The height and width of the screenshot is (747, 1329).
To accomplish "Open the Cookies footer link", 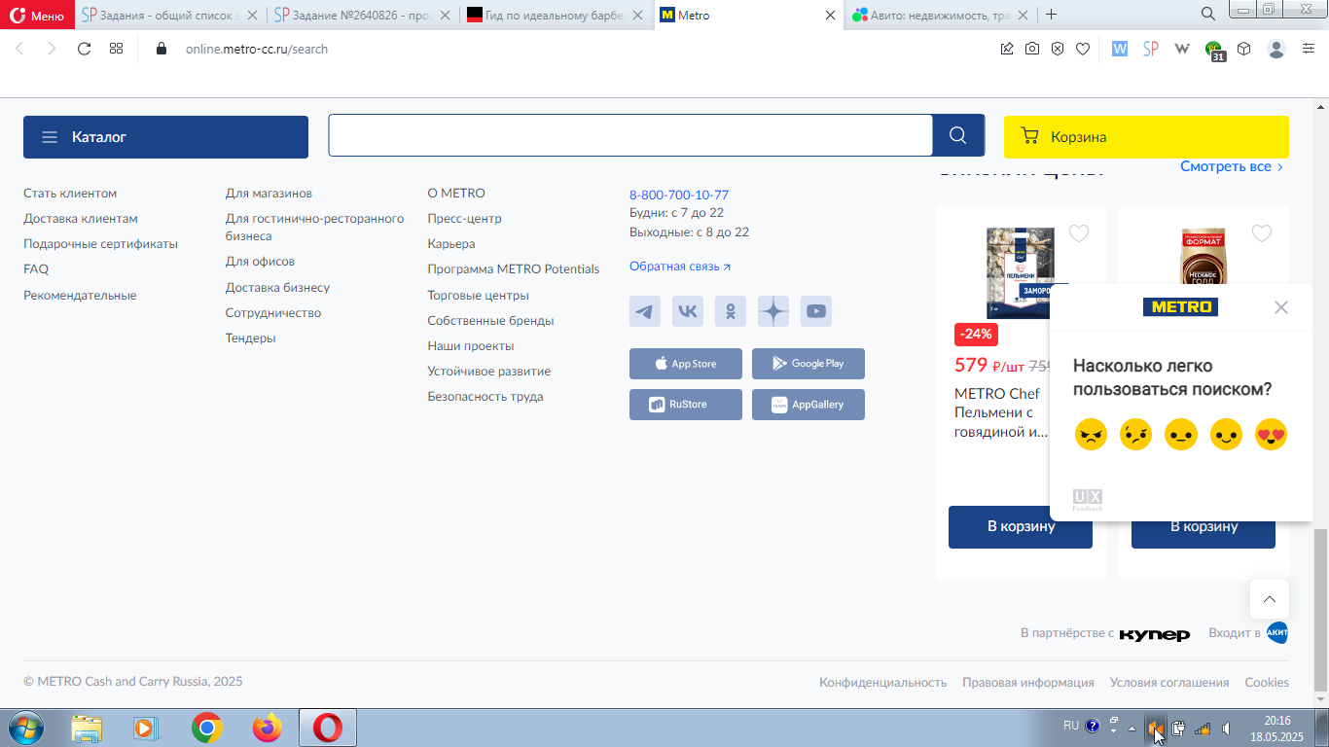I will click(1267, 683).
